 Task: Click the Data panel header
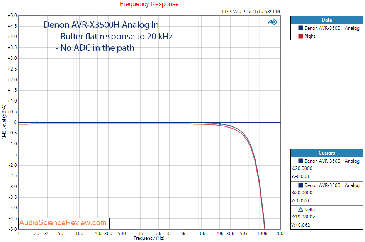click(326, 20)
